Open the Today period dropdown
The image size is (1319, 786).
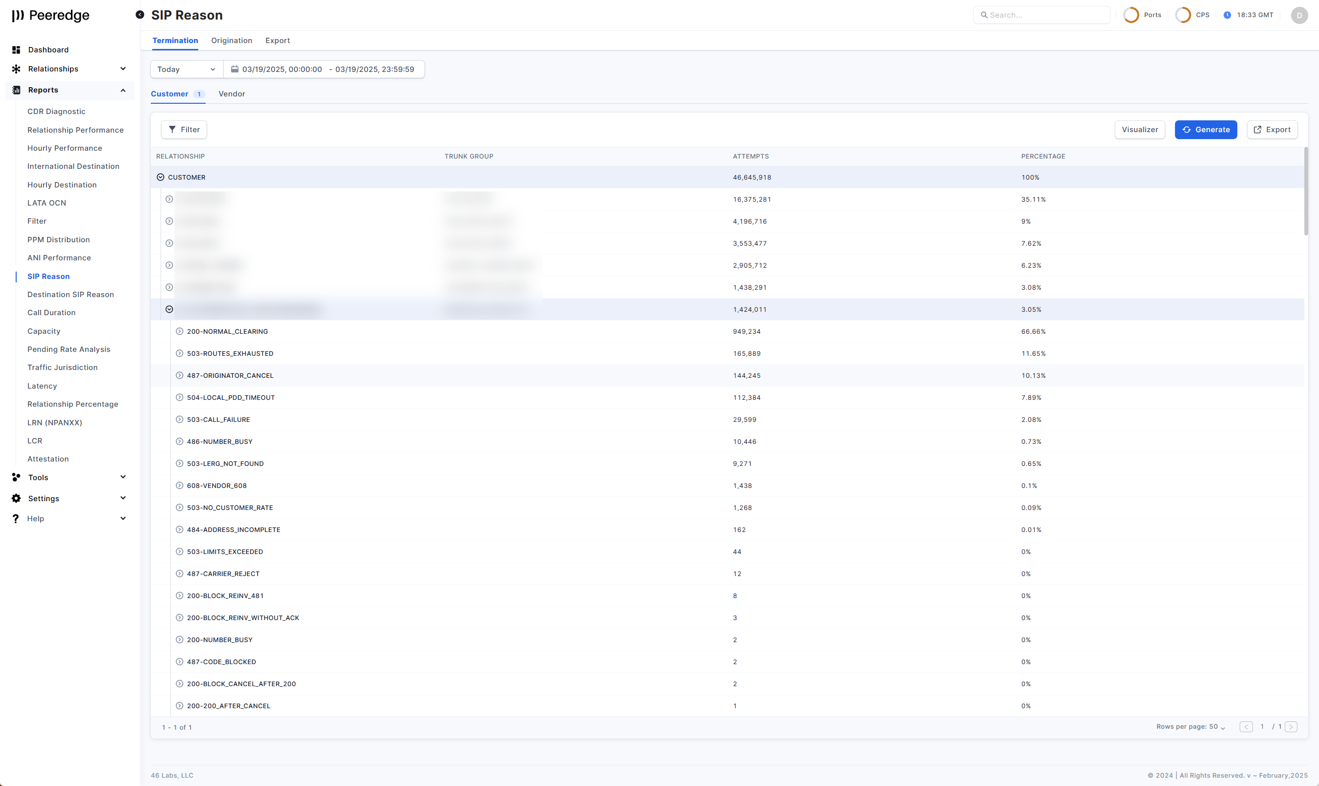[x=186, y=69]
